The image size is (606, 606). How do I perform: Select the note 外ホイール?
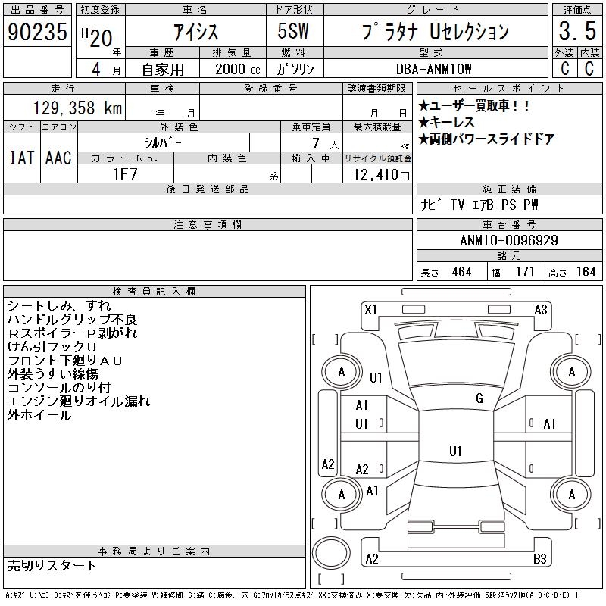[x=39, y=415]
